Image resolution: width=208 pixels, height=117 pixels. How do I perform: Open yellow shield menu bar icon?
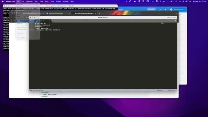139,1
